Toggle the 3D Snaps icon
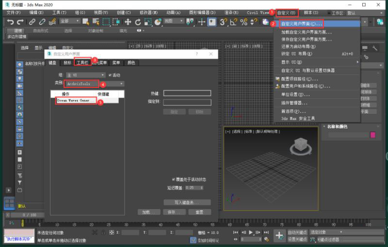The image size is (388, 247). click(x=224, y=22)
